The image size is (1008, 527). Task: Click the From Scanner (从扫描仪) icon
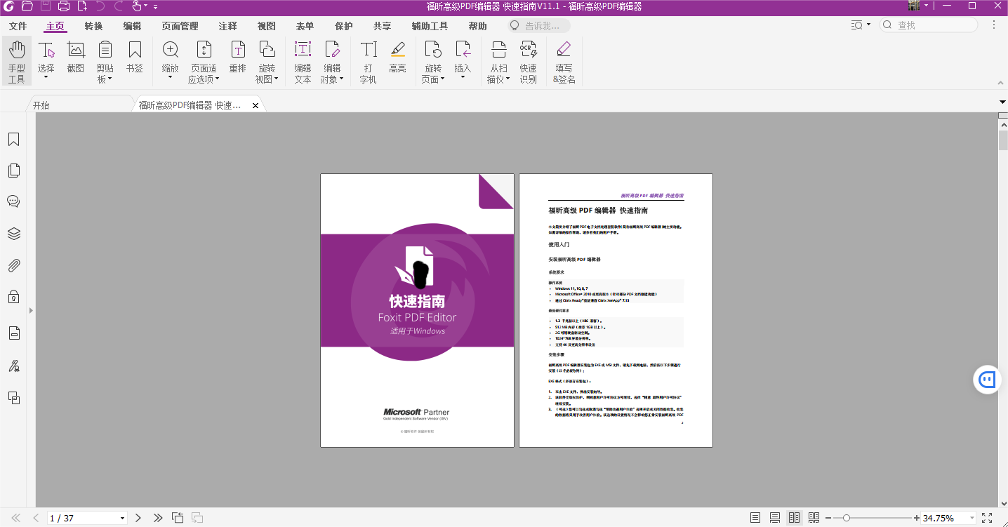coord(498,50)
